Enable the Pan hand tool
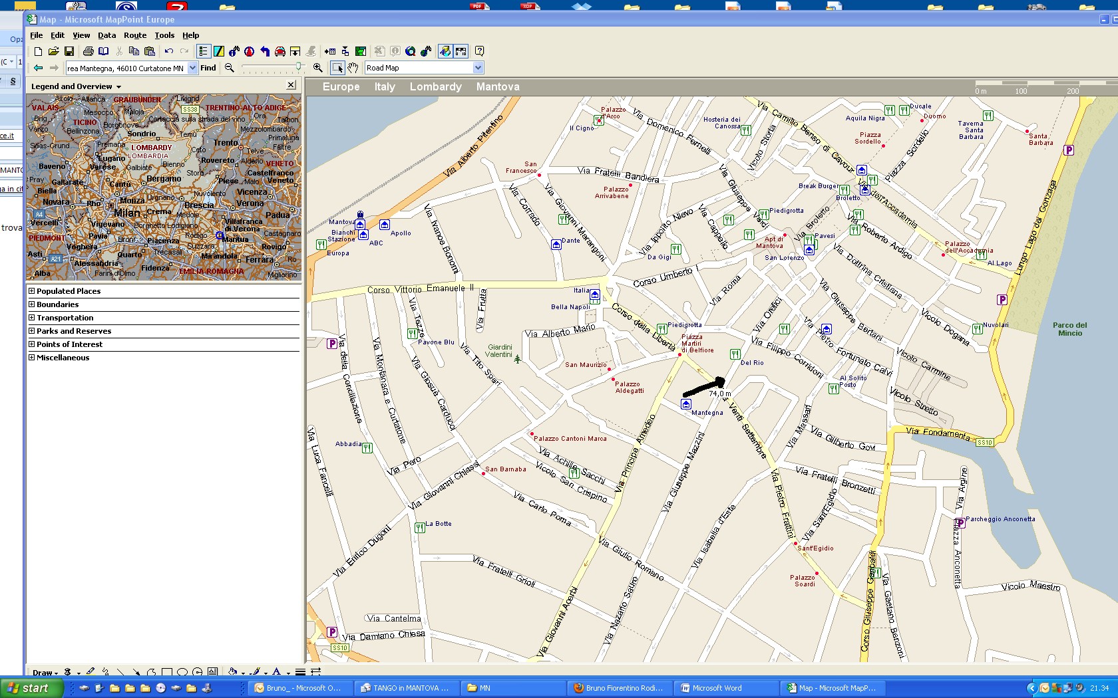The height and width of the screenshot is (698, 1118). [x=353, y=68]
